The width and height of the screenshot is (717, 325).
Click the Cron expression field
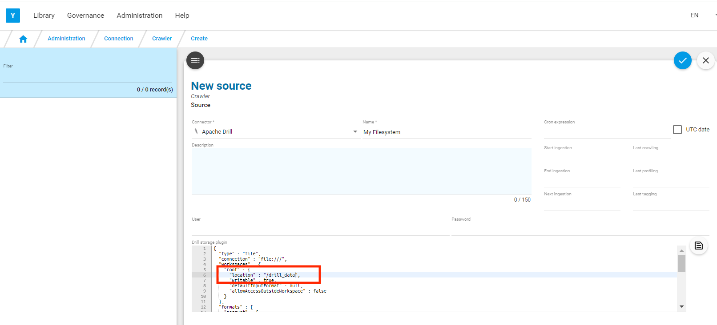pyautogui.click(x=607, y=132)
